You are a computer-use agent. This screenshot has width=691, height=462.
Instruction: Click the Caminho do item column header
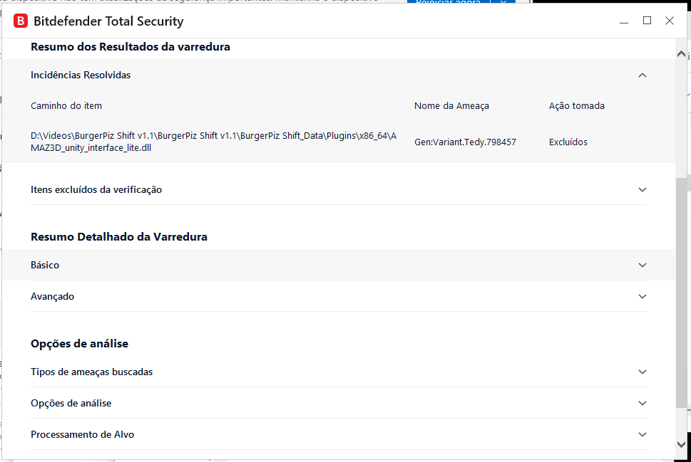66,105
